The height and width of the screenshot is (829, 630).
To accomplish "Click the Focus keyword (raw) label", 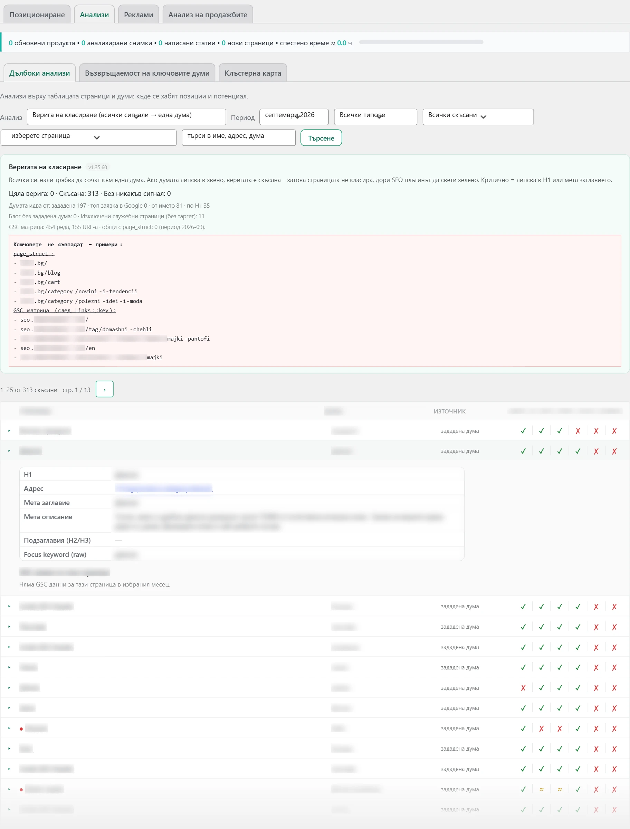I will point(55,554).
